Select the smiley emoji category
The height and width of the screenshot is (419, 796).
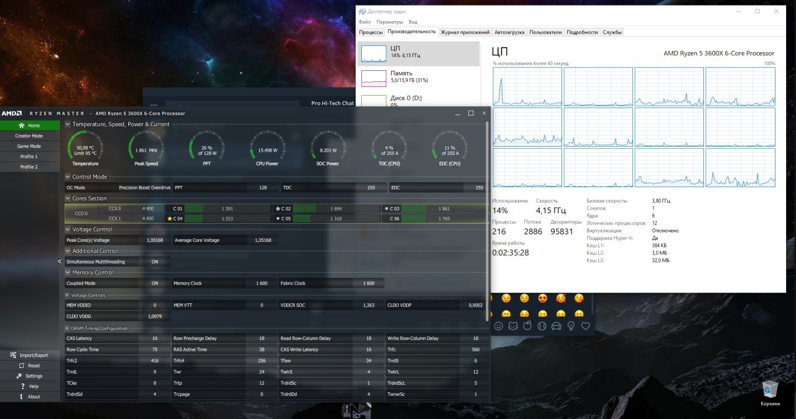498,326
